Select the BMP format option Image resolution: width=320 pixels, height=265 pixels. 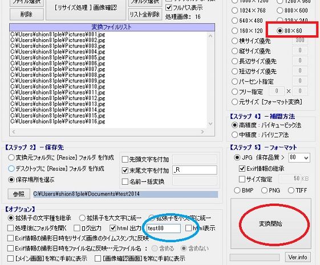237,191
